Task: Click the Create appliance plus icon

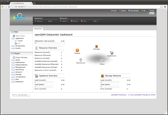Action: point(16,41)
